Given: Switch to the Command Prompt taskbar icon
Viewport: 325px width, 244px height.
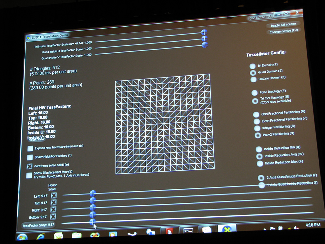Looking at the screenshot, I should [x=188, y=231].
